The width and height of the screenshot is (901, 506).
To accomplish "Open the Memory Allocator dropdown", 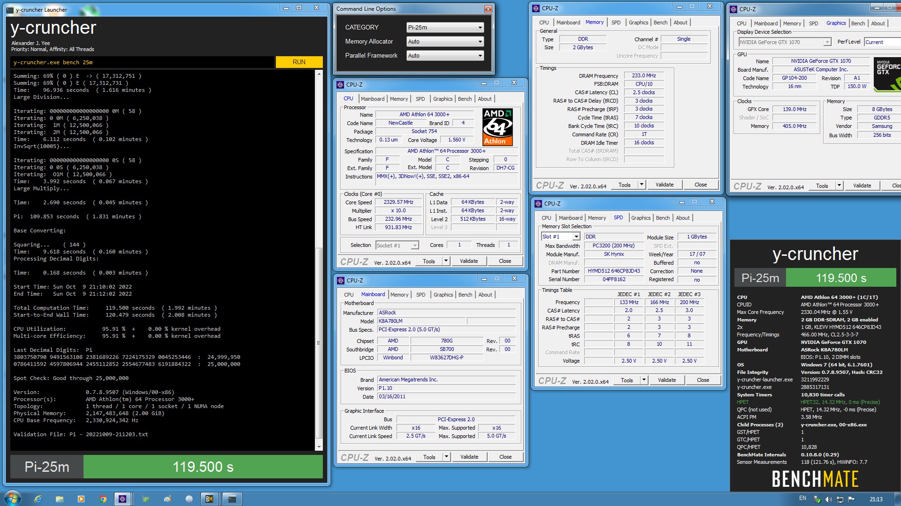I will pyautogui.click(x=445, y=42).
